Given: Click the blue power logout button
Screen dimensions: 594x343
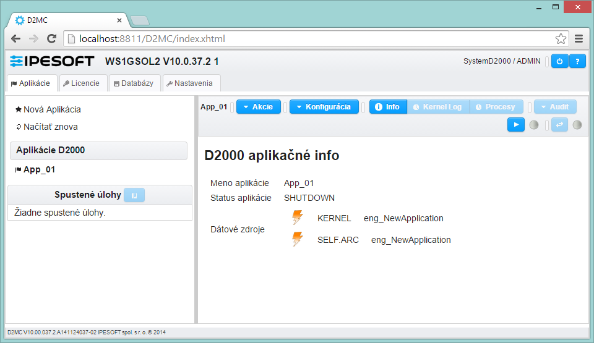Looking at the screenshot, I should [x=559, y=61].
